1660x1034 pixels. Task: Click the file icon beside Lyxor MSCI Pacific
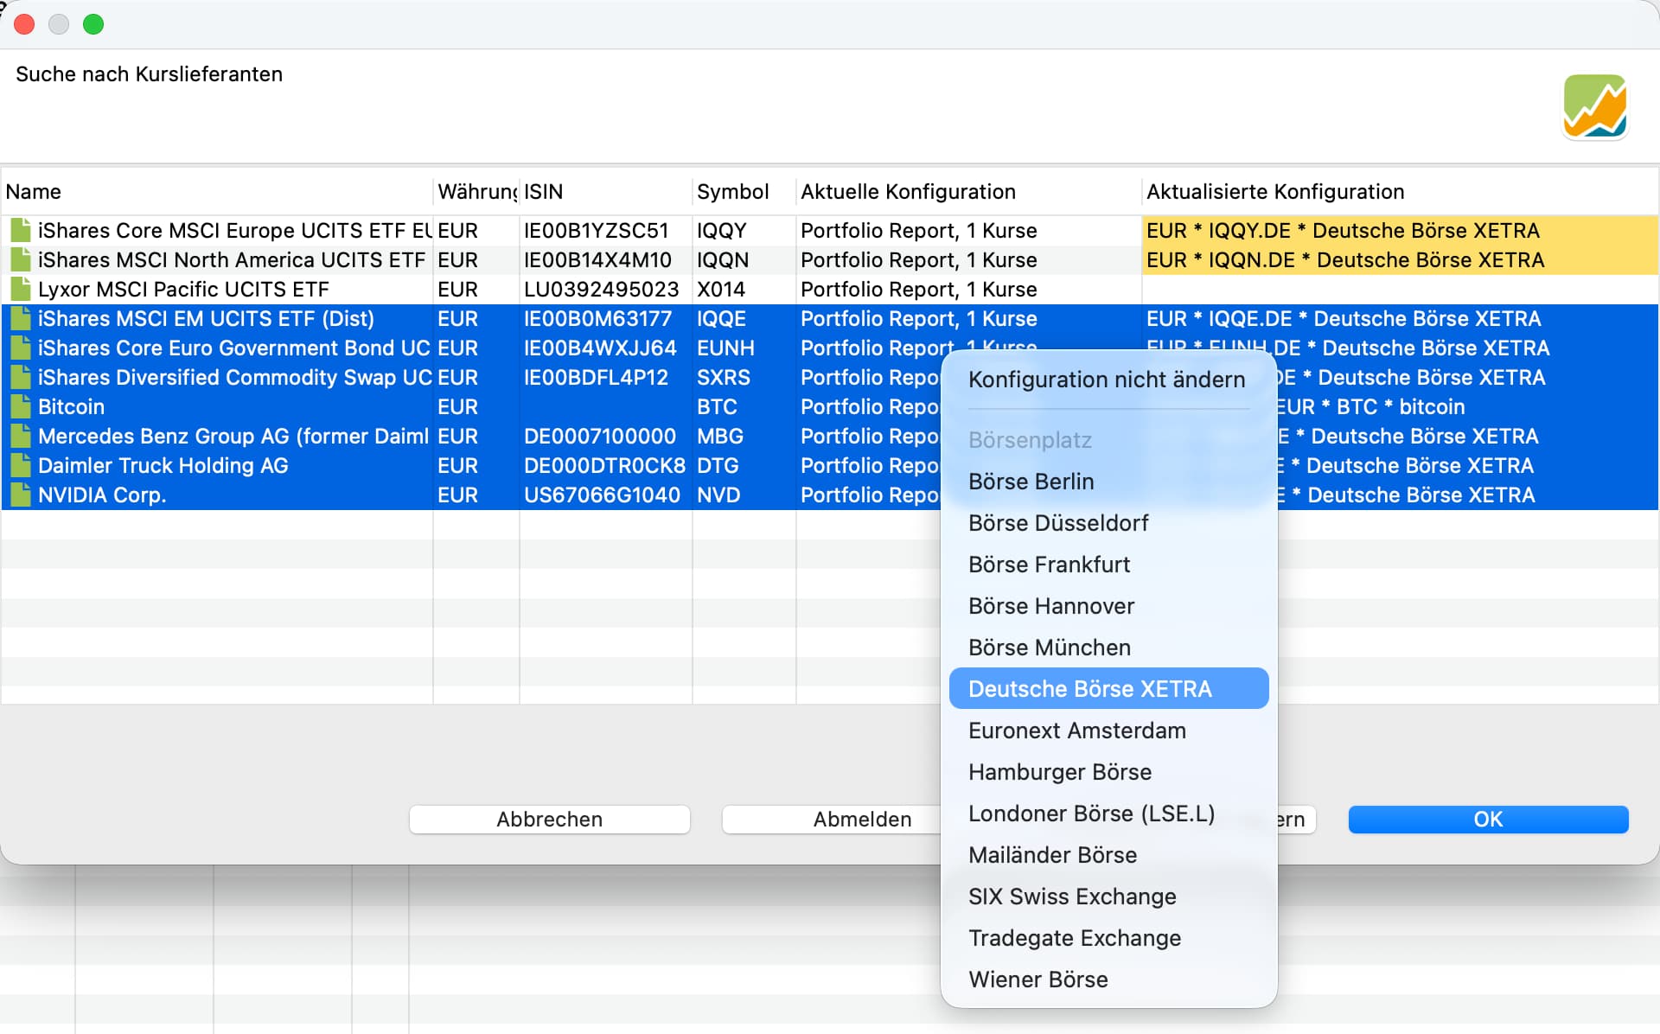tap(21, 289)
